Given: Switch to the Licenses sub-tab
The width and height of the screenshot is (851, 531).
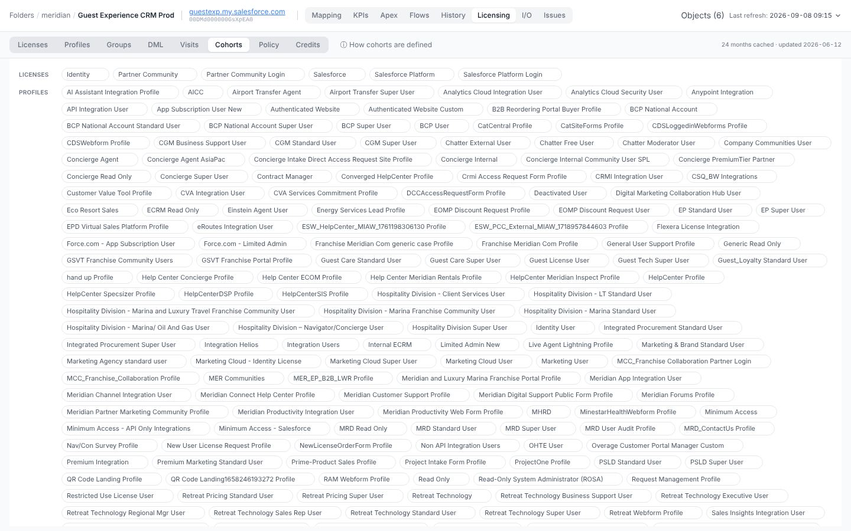Looking at the screenshot, I should point(33,45).
